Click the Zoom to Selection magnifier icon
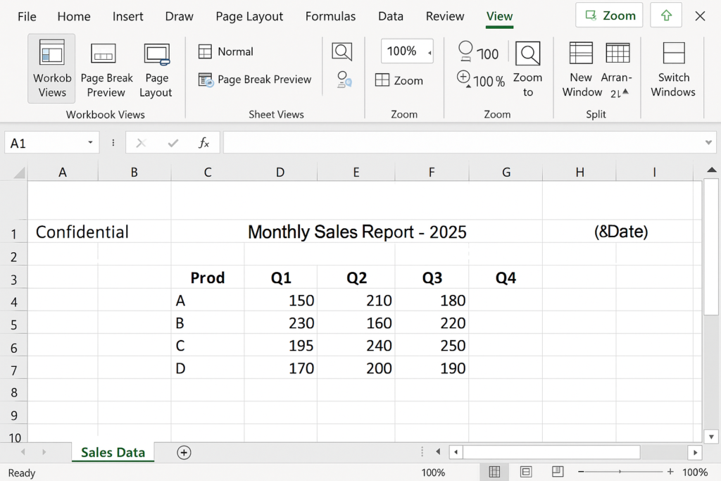This screenshot has width=721, height=481. [527, 54]
